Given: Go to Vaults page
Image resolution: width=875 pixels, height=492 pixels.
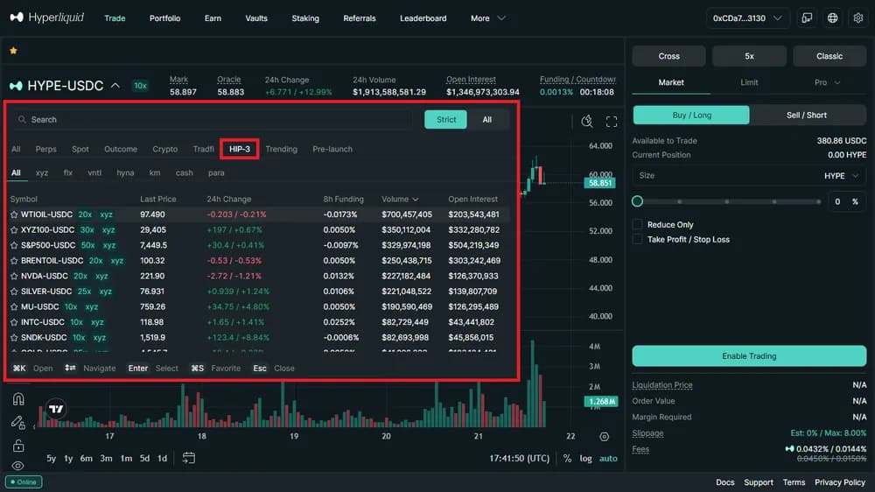Looking at the screenshot, I should 256,18.
